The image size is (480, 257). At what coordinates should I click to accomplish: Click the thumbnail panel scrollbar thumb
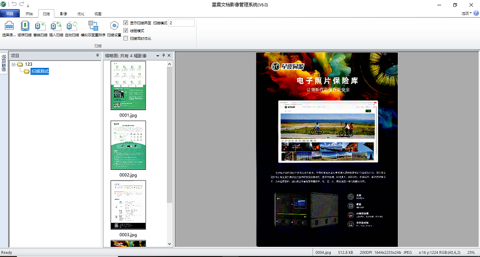(x=170, y=135)
